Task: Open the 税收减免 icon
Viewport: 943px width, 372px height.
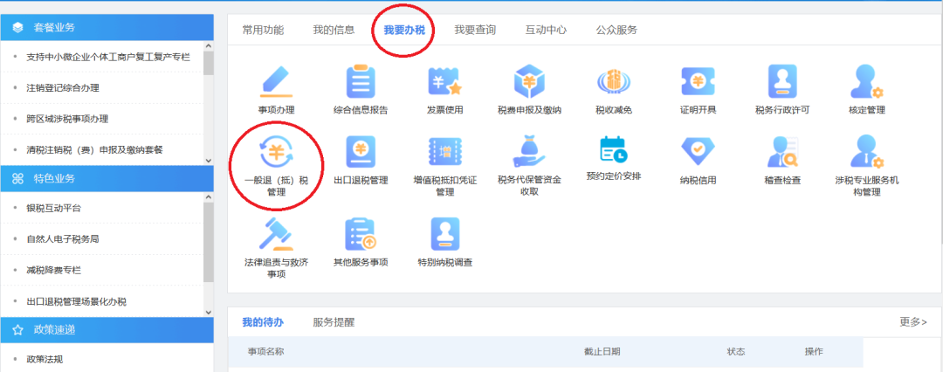Action: pos(614,82)
